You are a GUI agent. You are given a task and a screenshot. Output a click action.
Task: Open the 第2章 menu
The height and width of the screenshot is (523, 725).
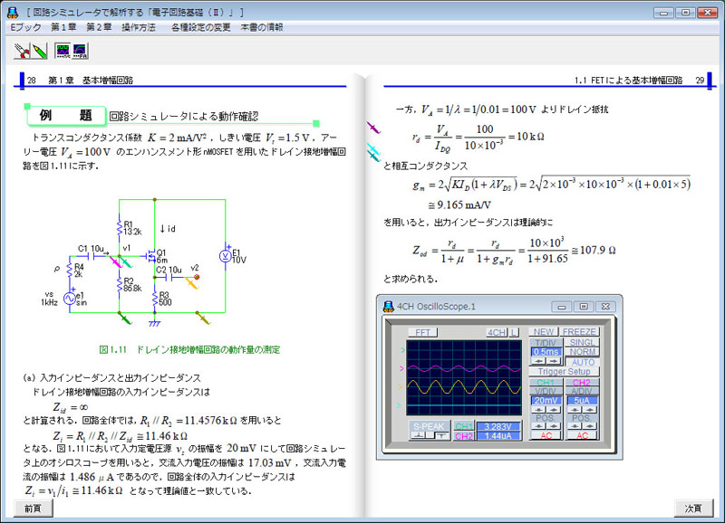click(99, 27)
